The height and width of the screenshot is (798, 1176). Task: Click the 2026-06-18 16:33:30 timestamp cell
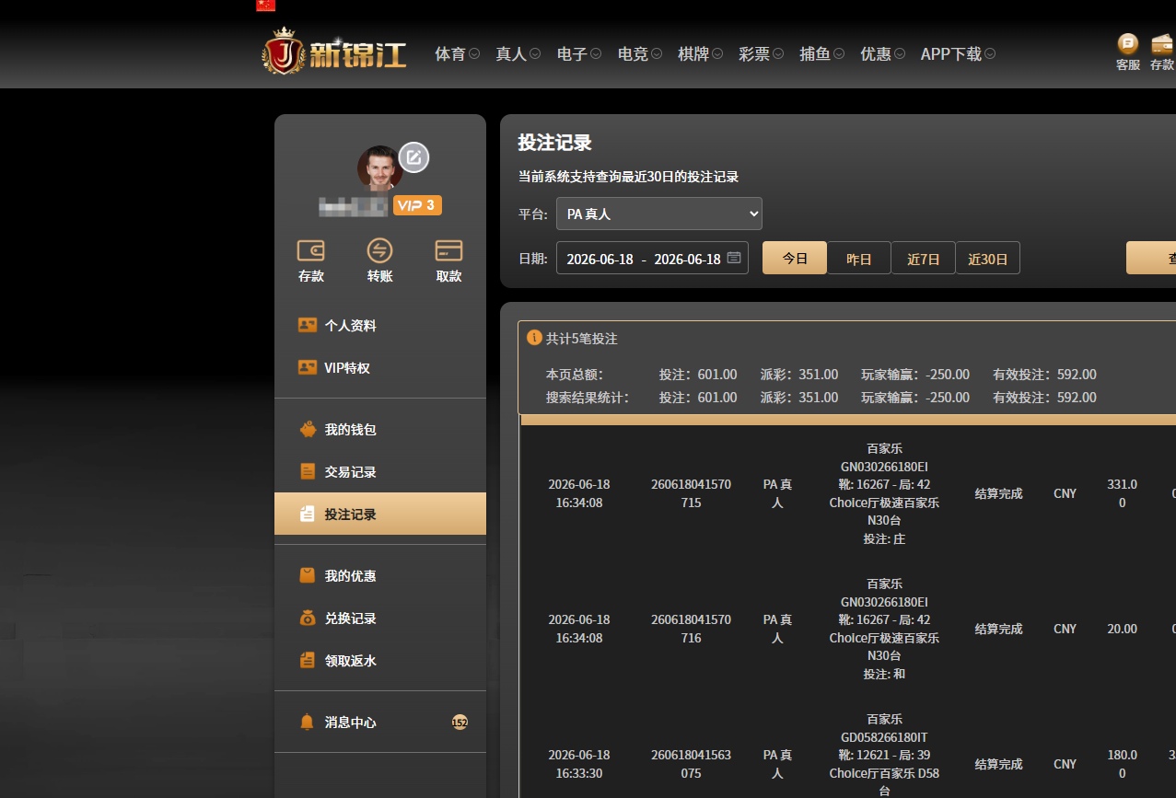click(579, 764)
